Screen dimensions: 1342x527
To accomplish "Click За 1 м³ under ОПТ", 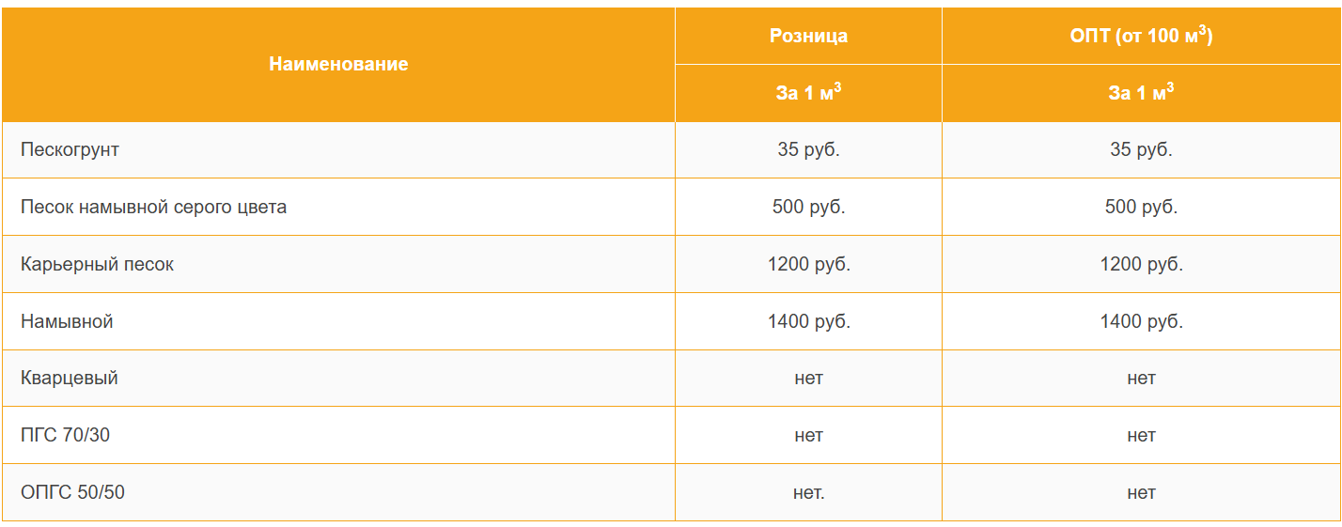I will coord(1141,93).
